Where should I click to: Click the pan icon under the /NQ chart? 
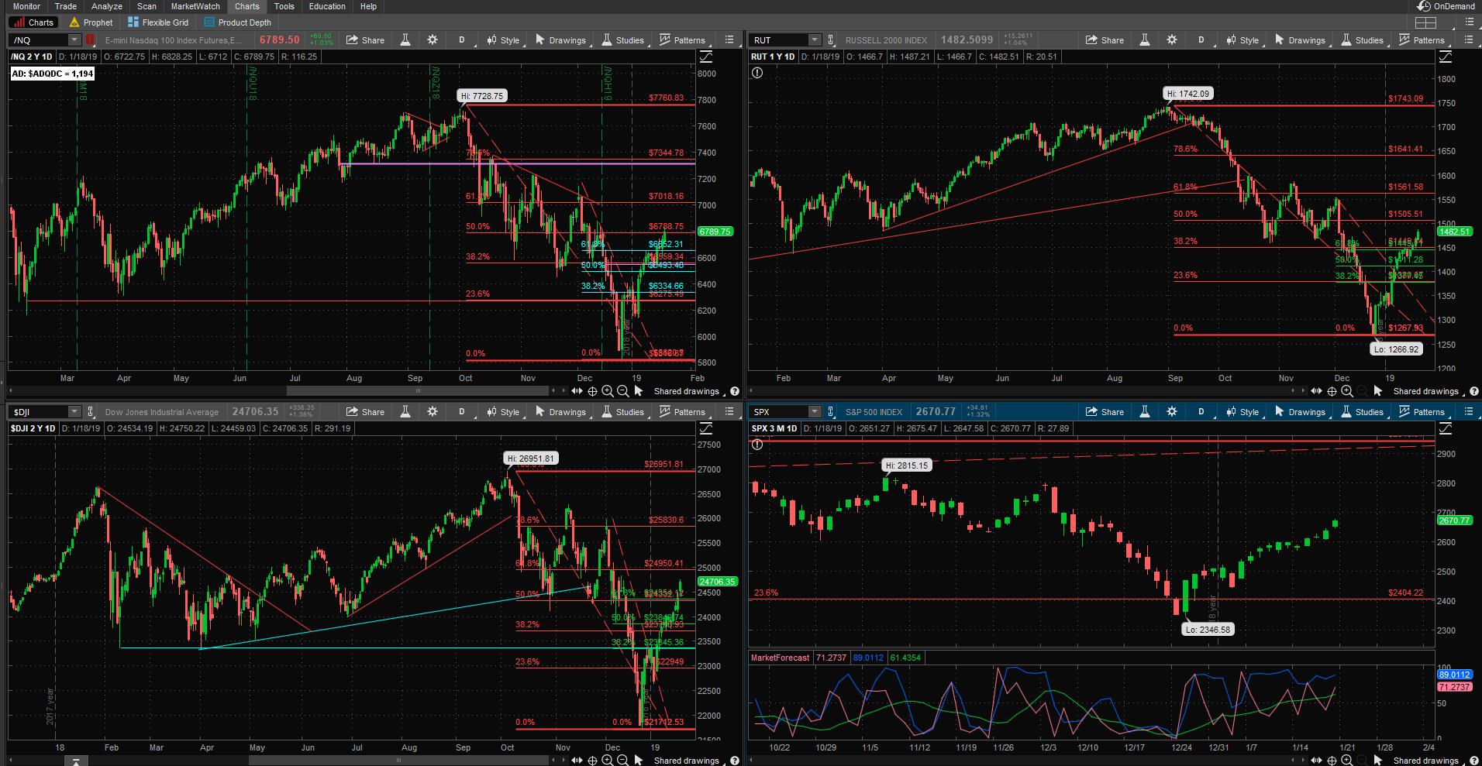(x=577, y=391)
